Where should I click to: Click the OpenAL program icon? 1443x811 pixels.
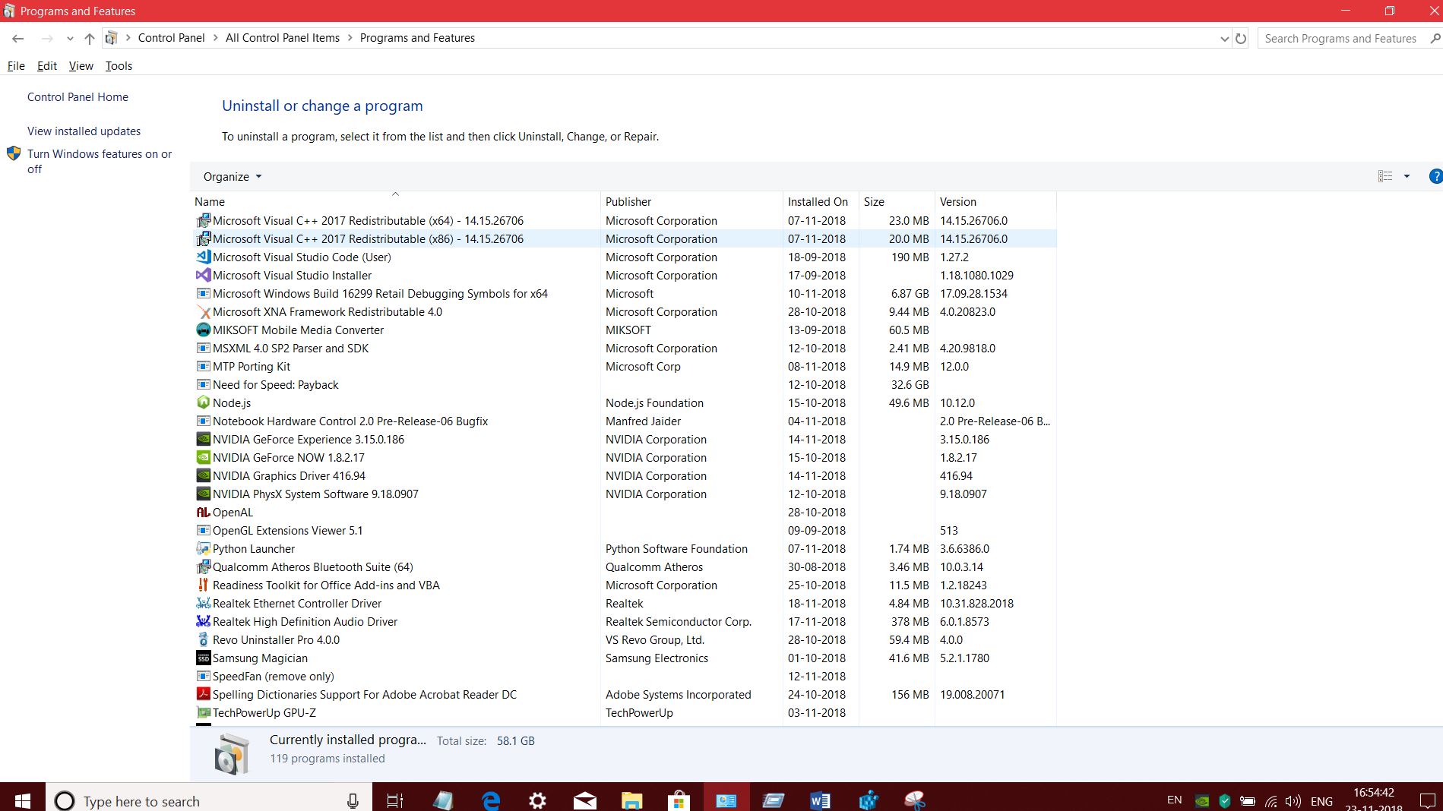pyautogui.click(x=203, y=512)
